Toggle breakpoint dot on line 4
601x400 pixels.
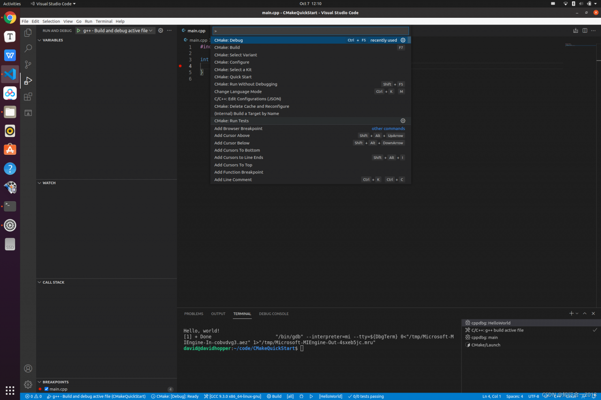click(x=180, y=66)
